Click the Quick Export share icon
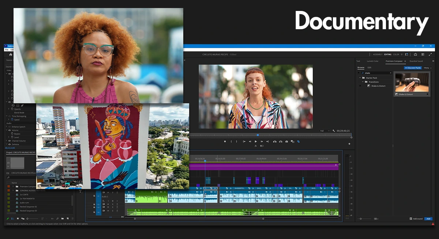This screenshot has height=239, width=439. pos(415,54)
